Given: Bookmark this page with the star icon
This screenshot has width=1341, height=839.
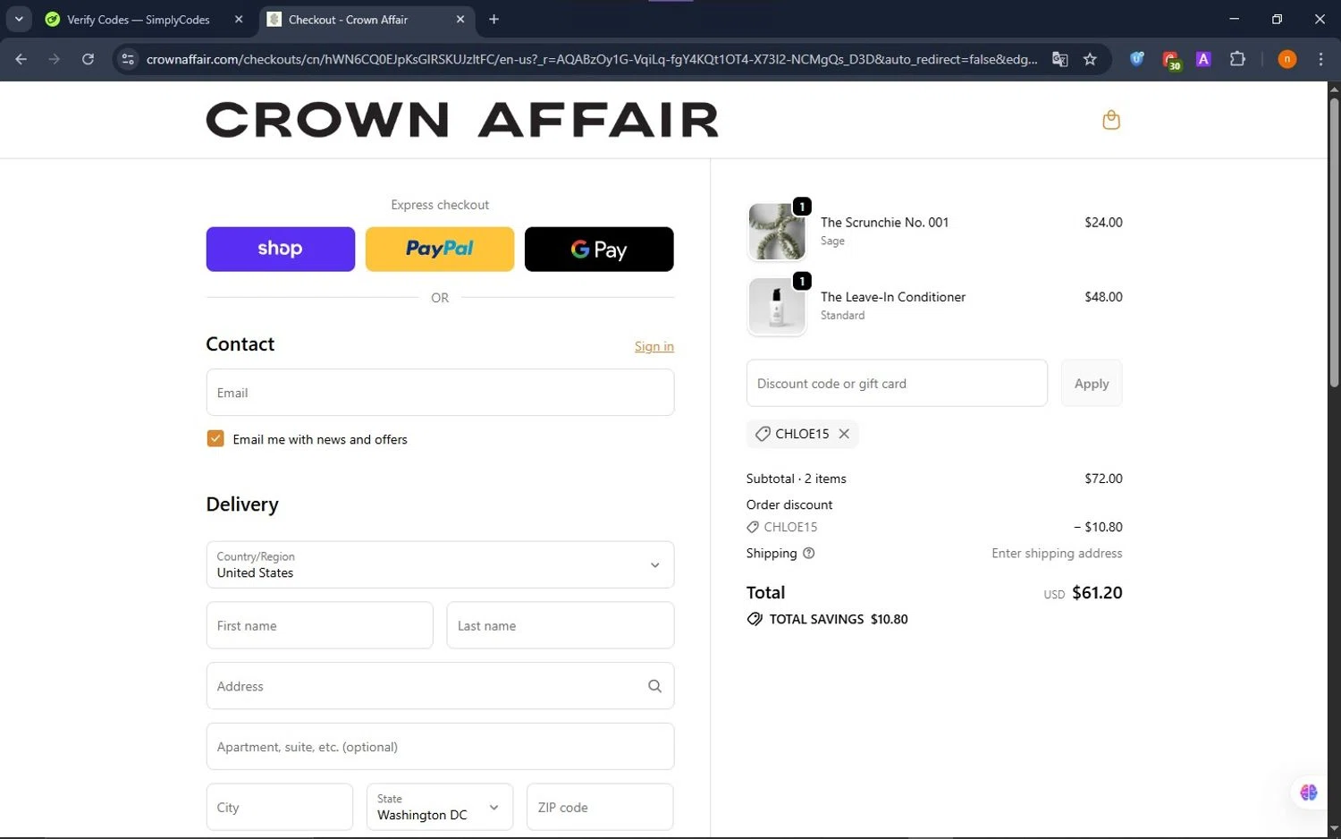Looking at the screenshot, I should pyautogui.click(x=1090, y=59).
